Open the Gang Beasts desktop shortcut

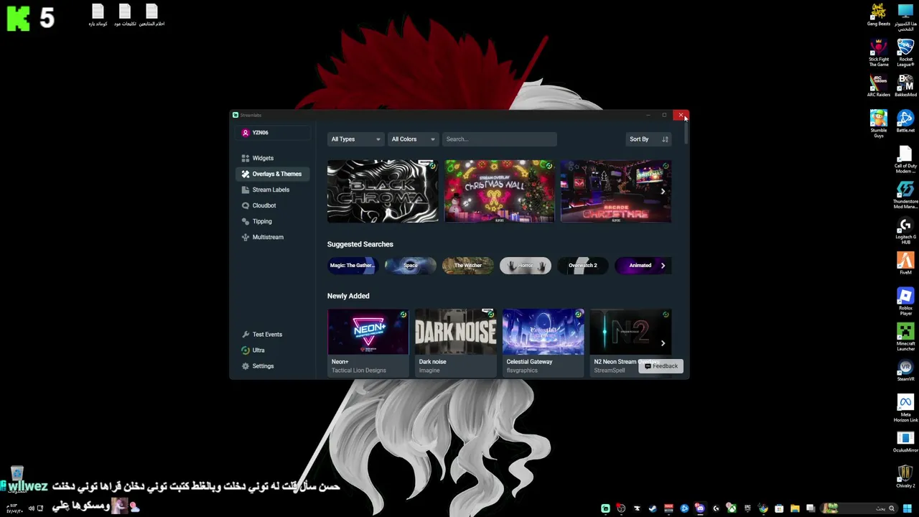click(879, 15)
